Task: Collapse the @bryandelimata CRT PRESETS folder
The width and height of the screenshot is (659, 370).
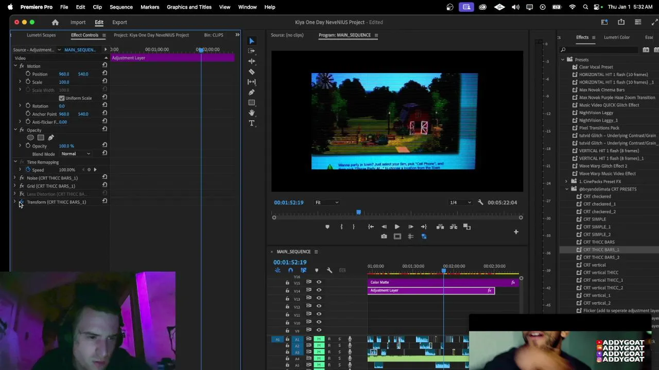Action: point(567,189)
